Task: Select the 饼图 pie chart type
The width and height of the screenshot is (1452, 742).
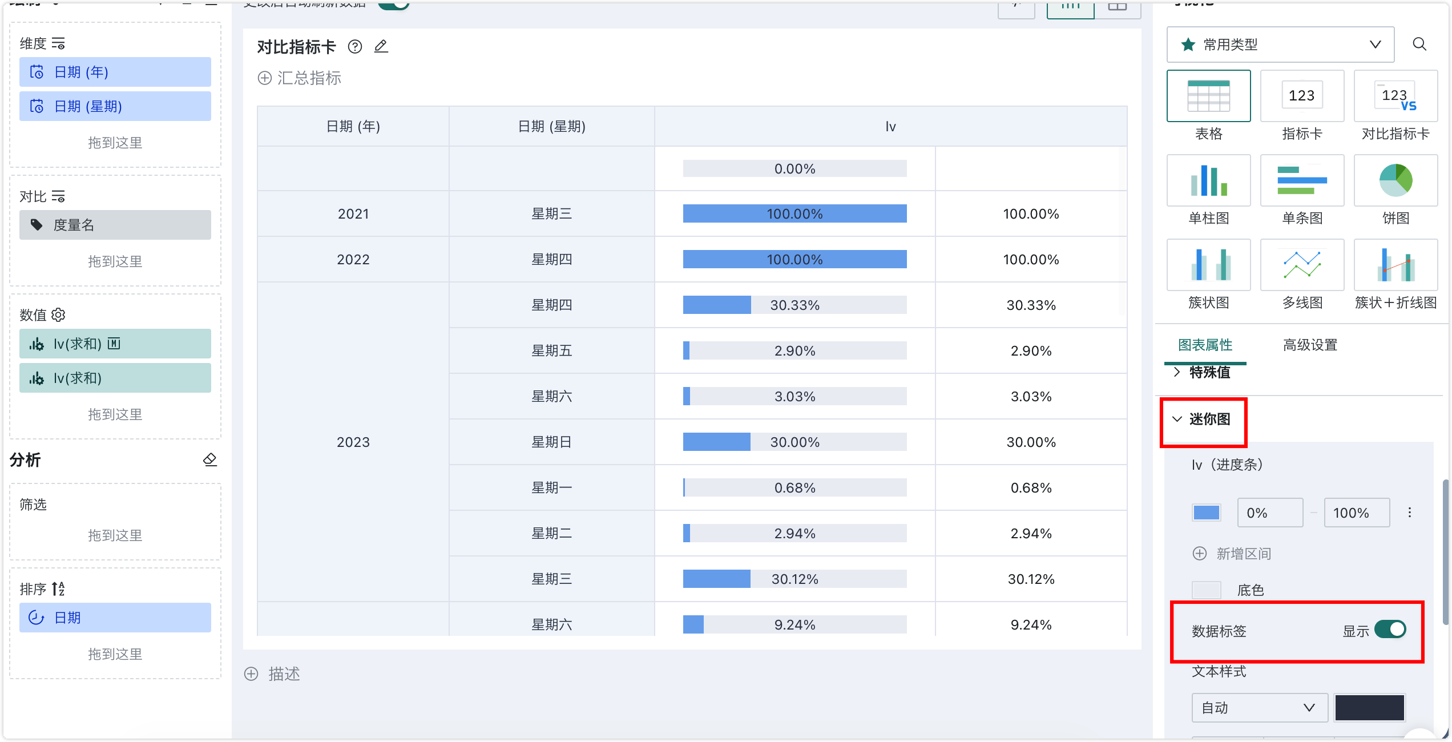Action: [x=1395, y=180]
